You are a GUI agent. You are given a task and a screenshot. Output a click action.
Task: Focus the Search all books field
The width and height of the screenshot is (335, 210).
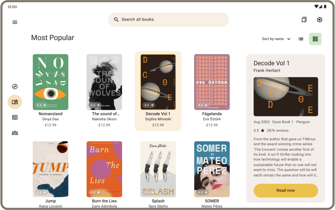(x=168, y=20)
